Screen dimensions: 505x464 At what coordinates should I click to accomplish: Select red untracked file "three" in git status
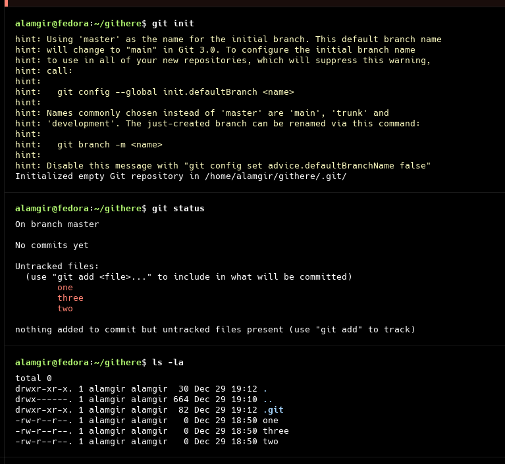pyautogui.click(x=70, y=298)
